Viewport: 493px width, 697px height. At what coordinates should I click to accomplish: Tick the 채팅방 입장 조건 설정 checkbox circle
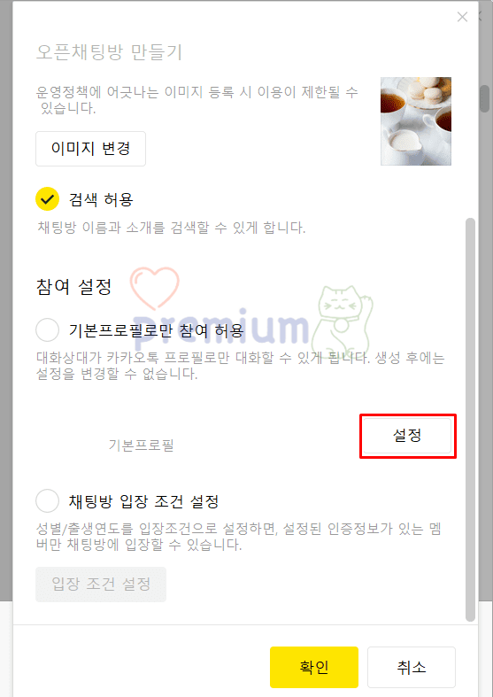point(47,501)
